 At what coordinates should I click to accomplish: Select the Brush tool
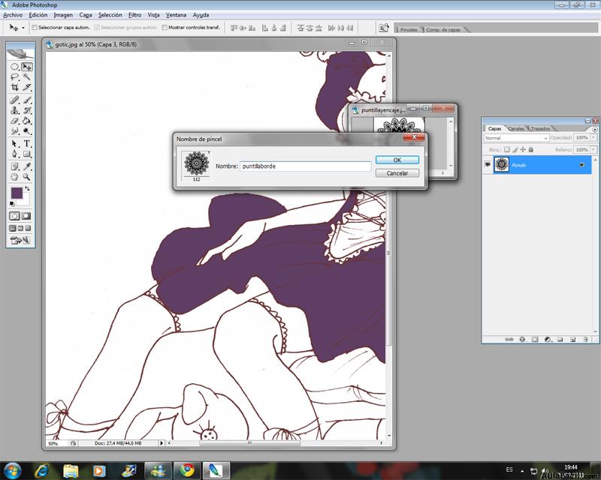(x=27, y=100)
